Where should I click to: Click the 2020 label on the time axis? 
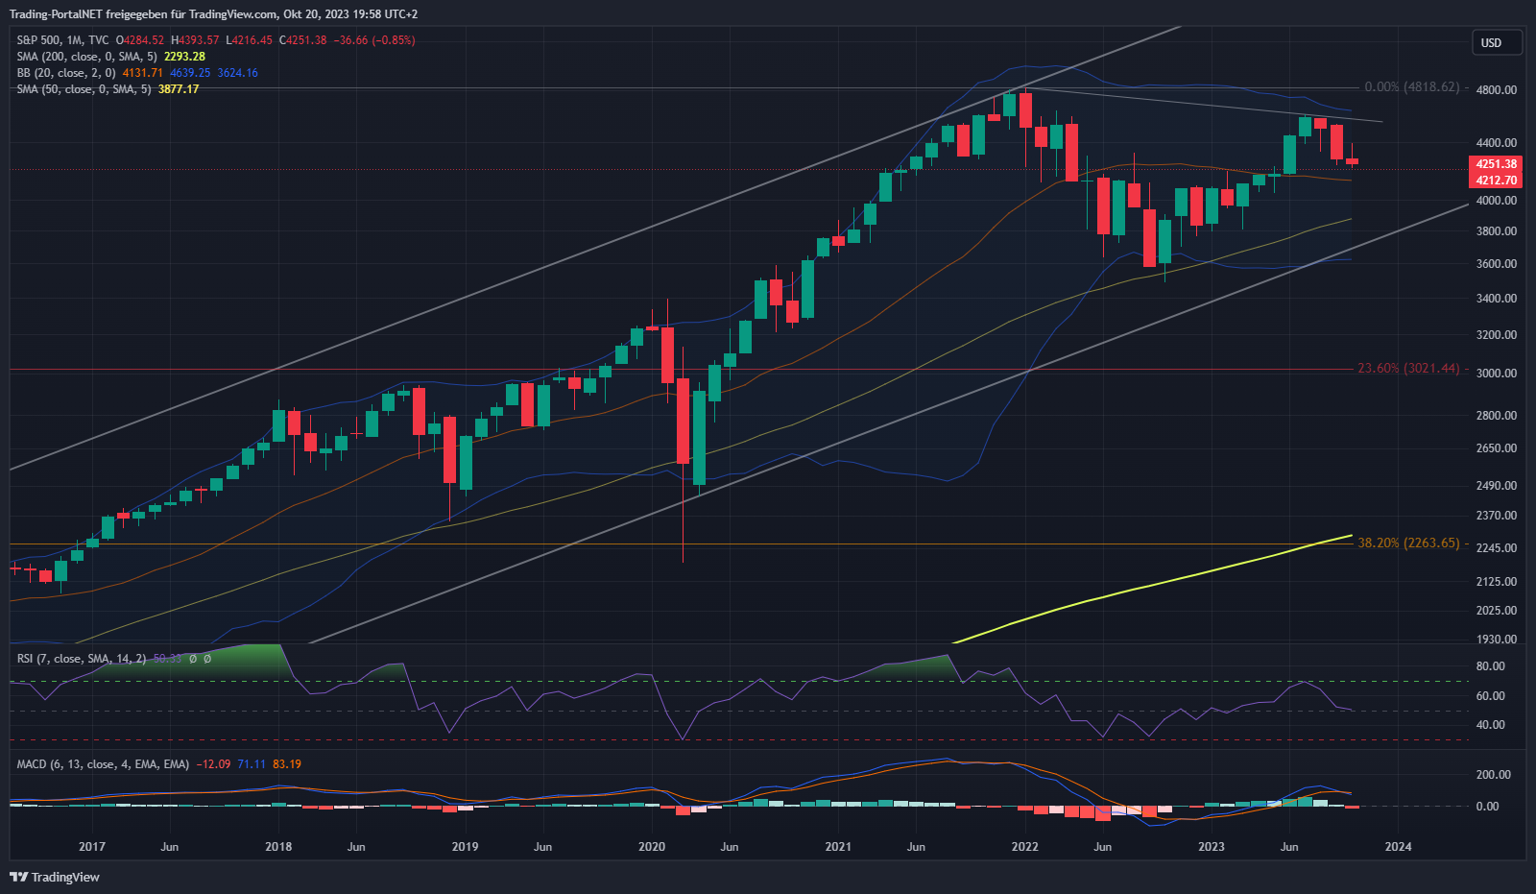point(652,847)
